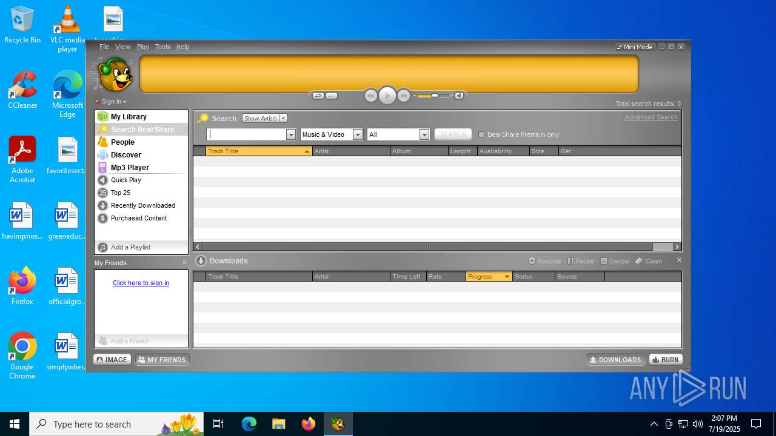Sort search results by Album column
The width and height of the screenshot is (776, 436).
(419, 151)
